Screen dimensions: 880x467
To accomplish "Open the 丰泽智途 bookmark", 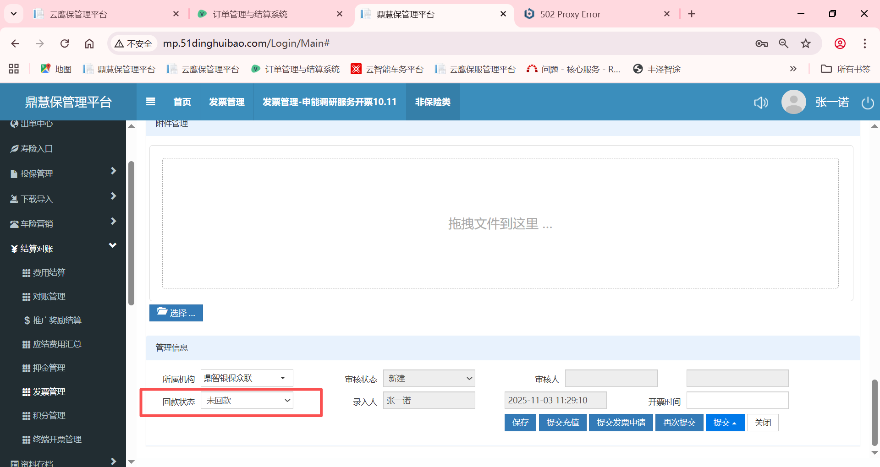I will tap(657, 69).
